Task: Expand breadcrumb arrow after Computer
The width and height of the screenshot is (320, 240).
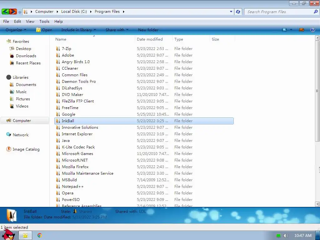Action: pos(57,12)
